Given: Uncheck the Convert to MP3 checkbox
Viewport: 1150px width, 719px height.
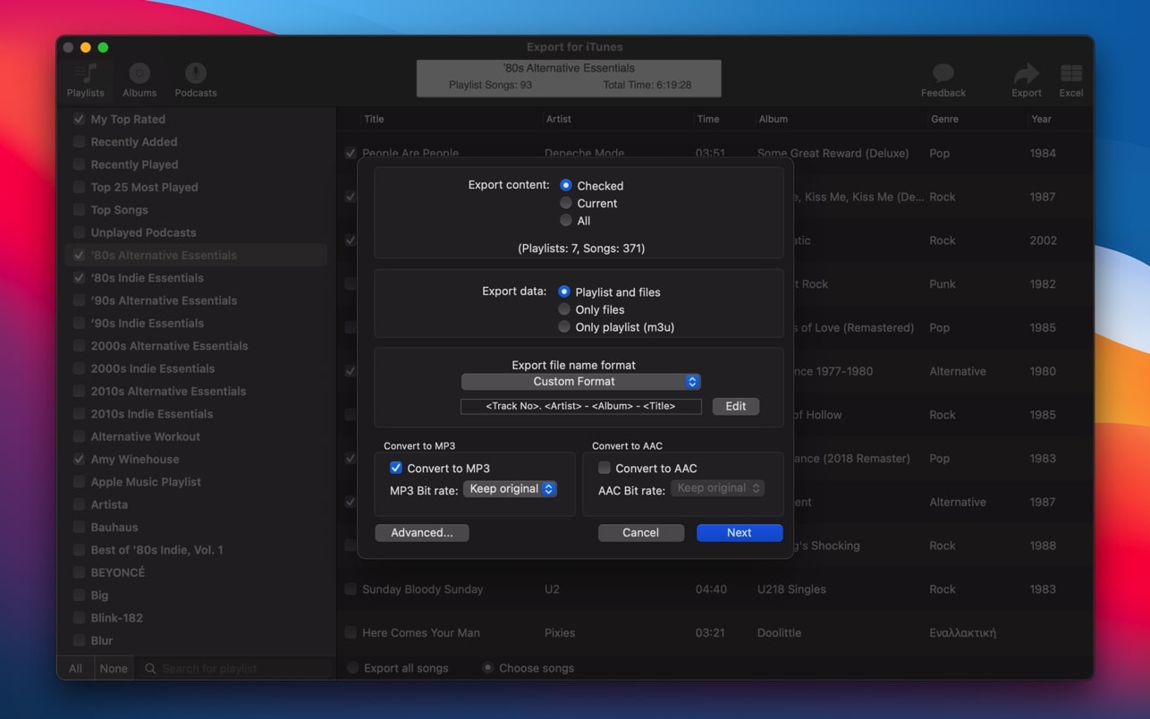Looking at the screenshot, I should 396,468.
